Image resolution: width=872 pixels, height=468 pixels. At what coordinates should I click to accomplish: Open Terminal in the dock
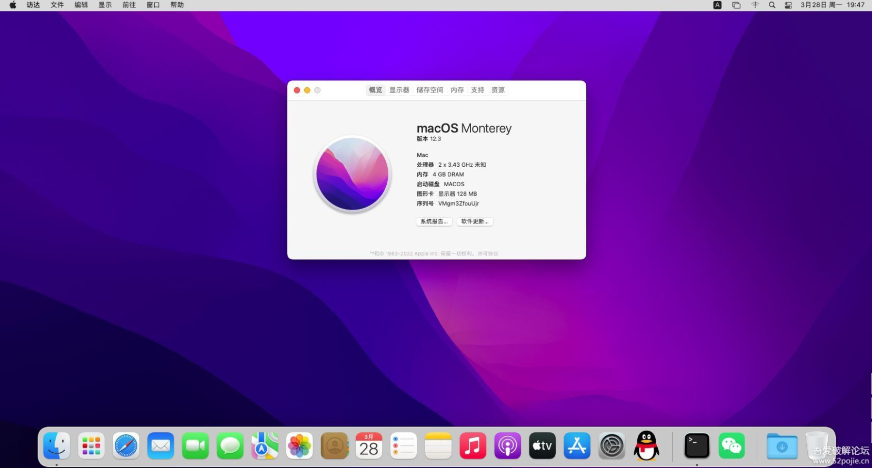pyautogui.click(x=697, y=446)
